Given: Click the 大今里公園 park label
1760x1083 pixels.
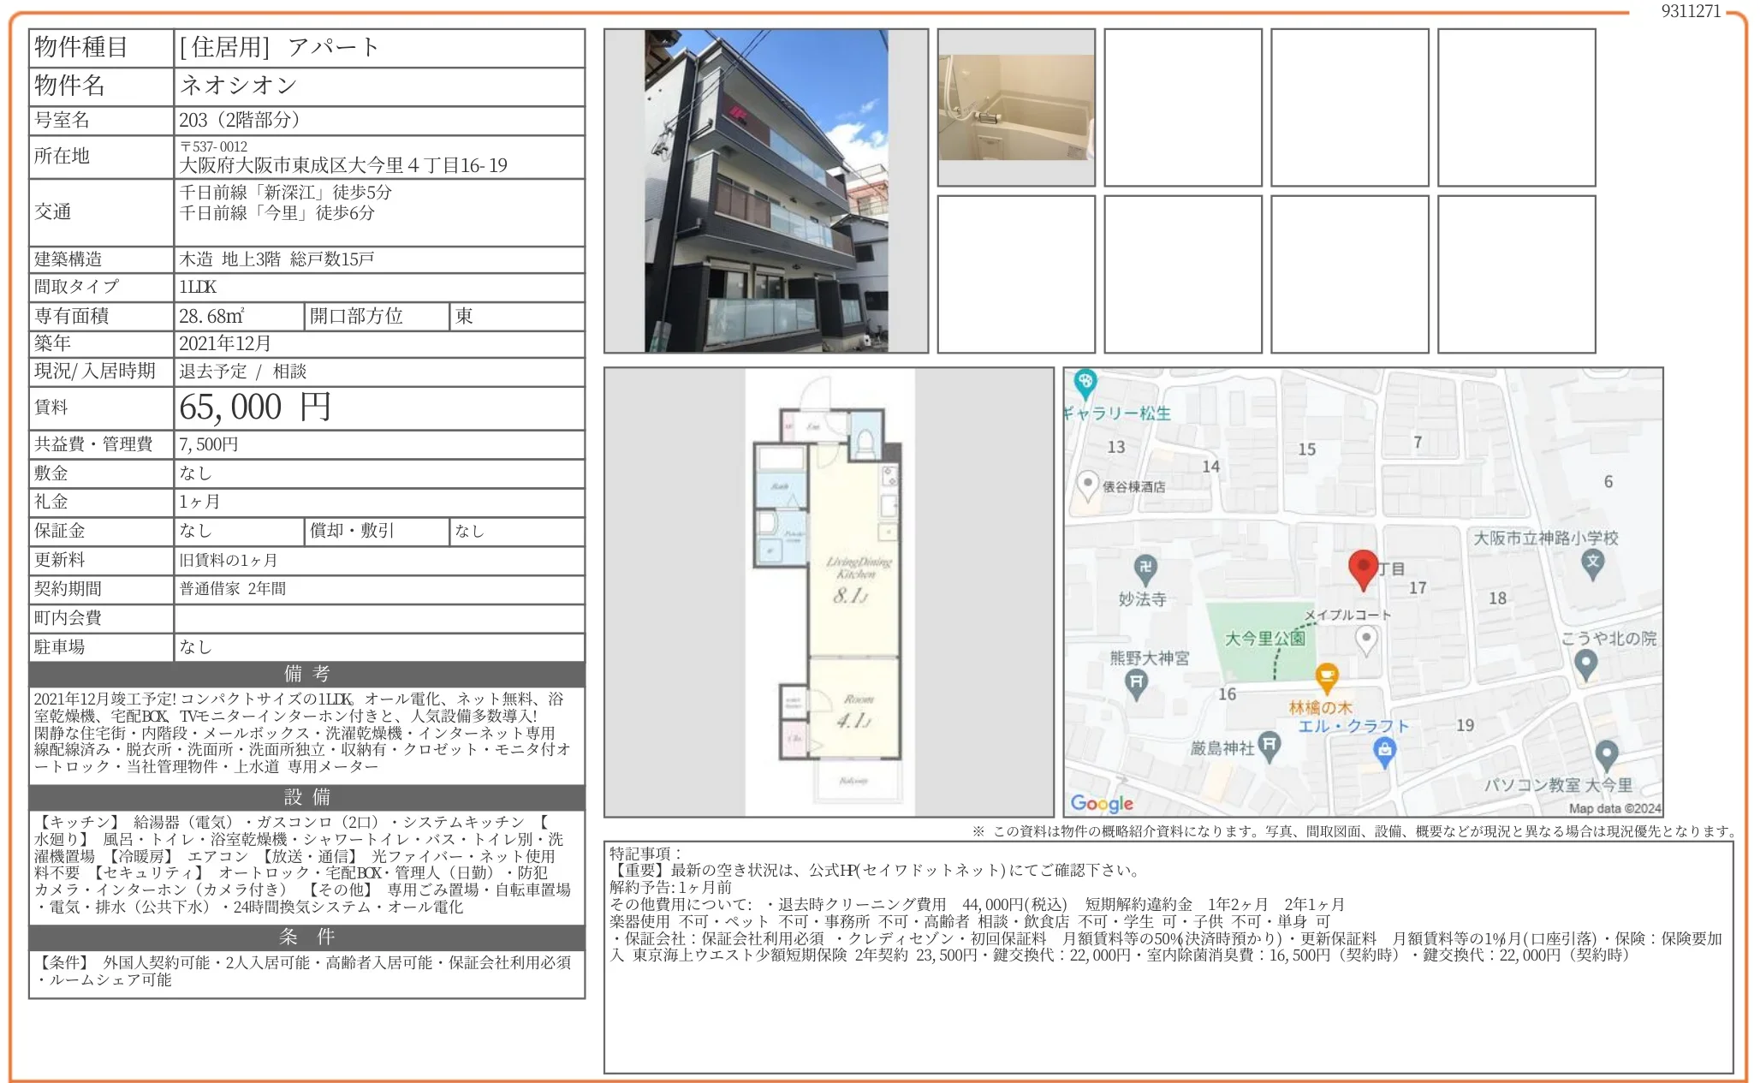Looking at the screenshot, I should click(1264, 639).
